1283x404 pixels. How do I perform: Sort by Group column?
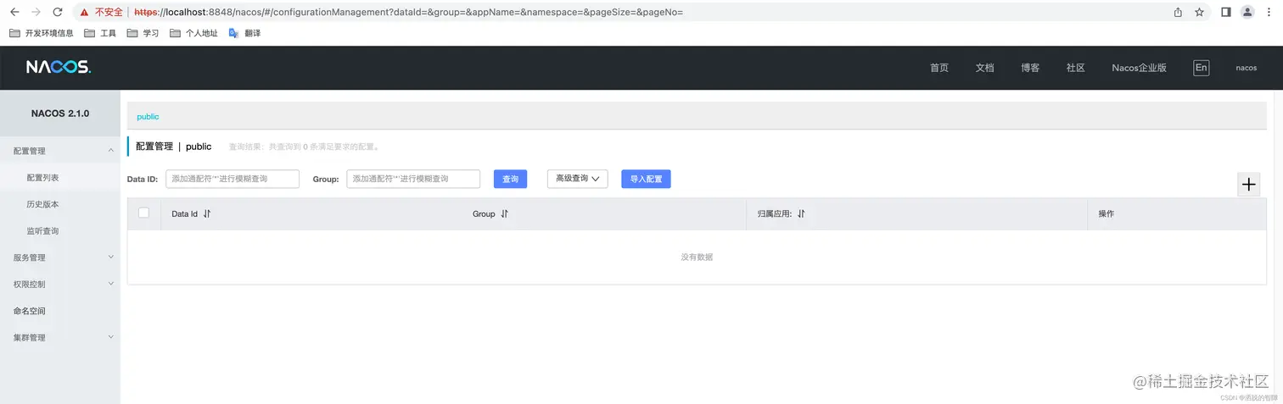click(504, 214)
